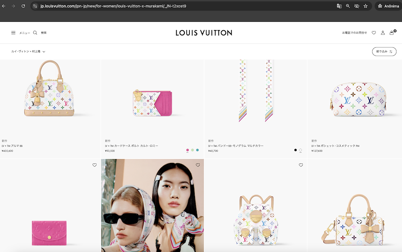Open LV × TM カードケース ポルト カルト・ロミー link
This screenshot has height=252, width=402.
tap(132, 146)
